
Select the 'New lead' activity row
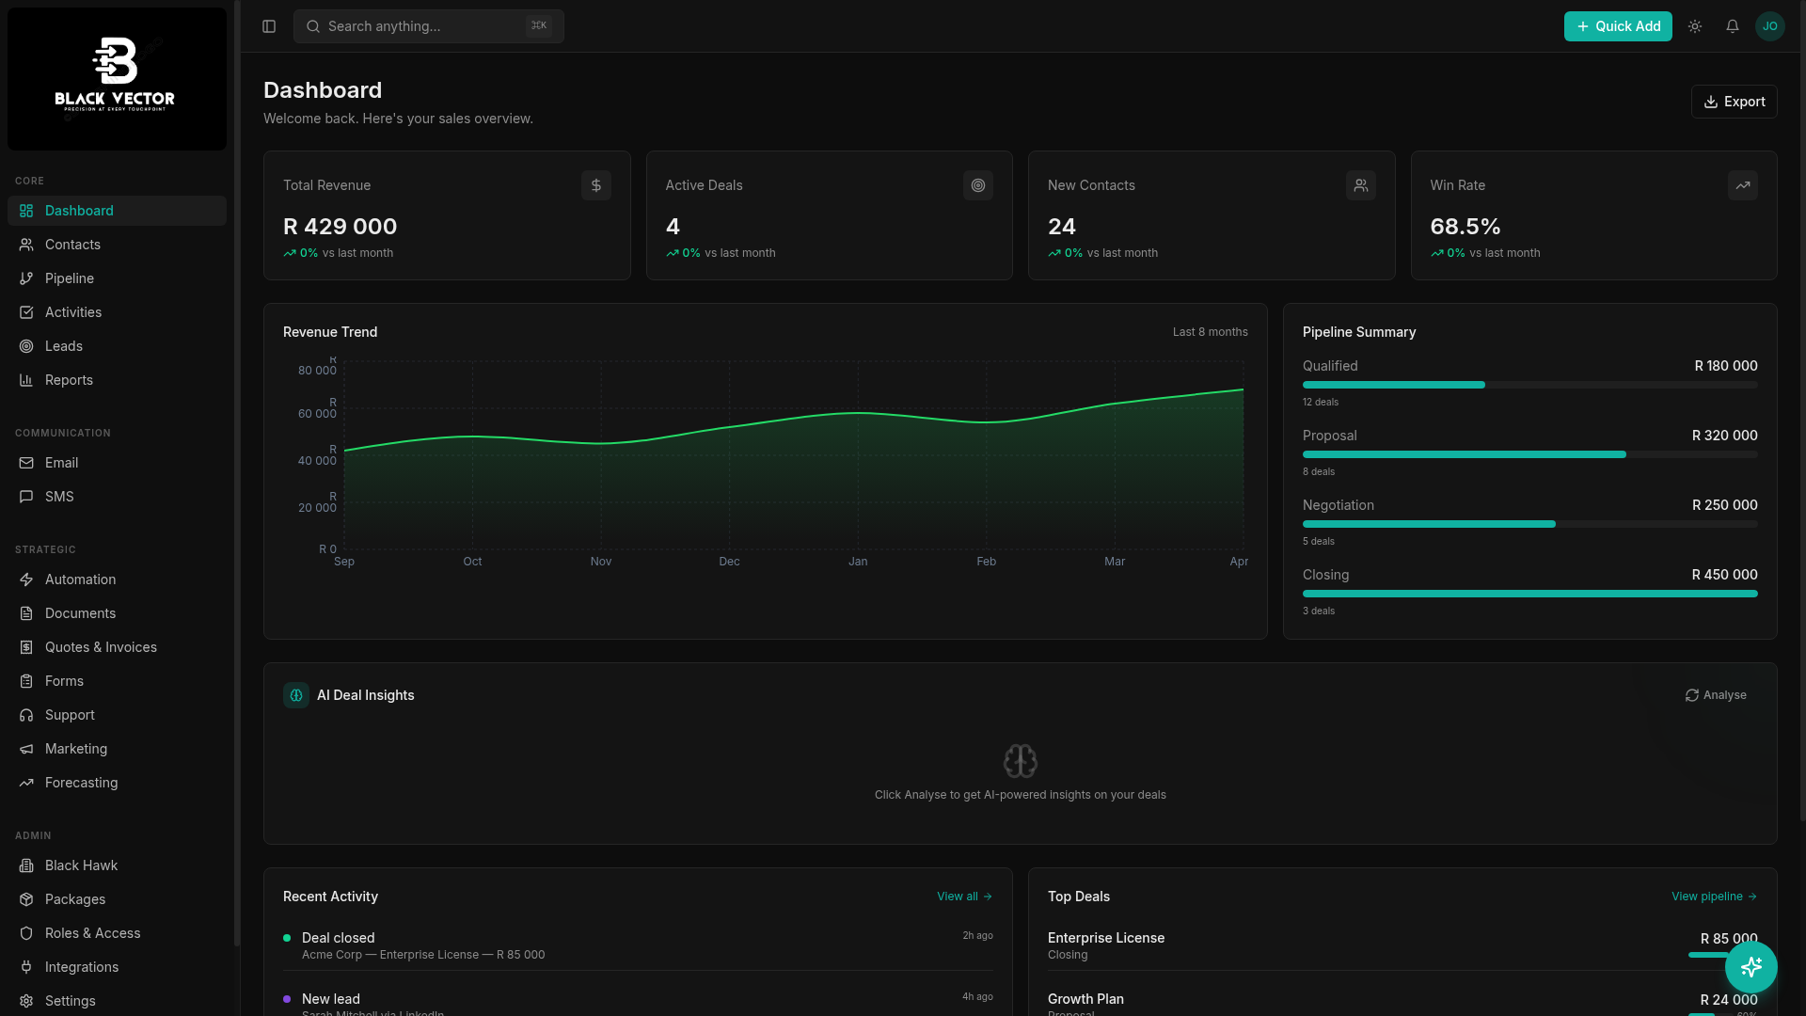[638, 1003]
